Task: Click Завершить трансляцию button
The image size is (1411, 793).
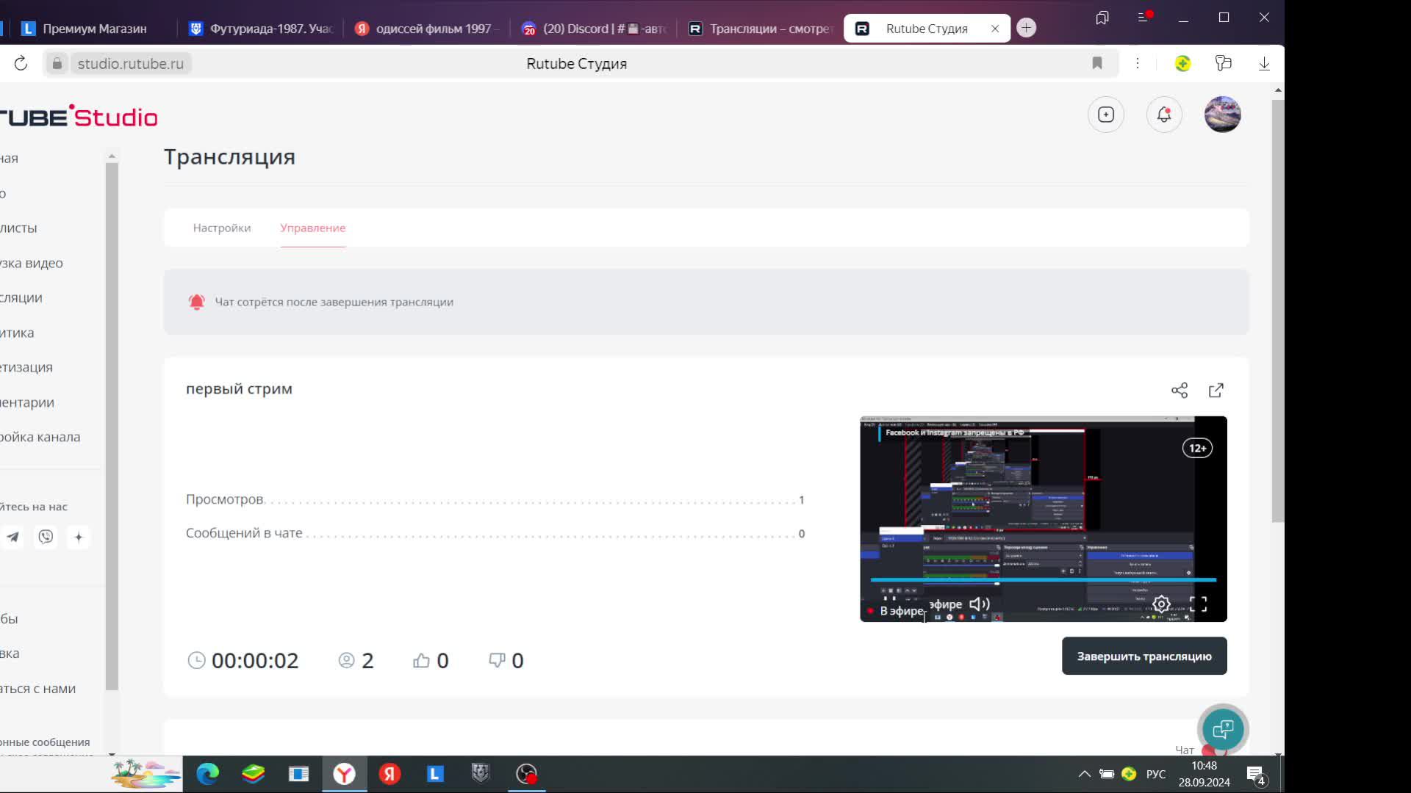Action: (1144, 656)
